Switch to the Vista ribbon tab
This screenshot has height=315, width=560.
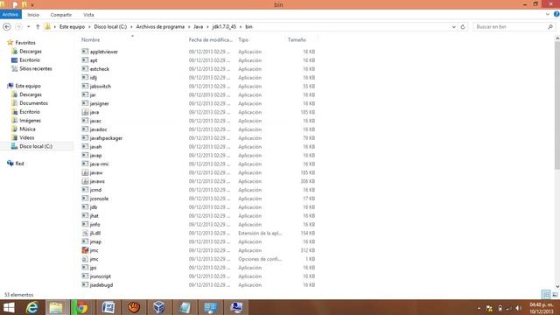click(88, 15)
